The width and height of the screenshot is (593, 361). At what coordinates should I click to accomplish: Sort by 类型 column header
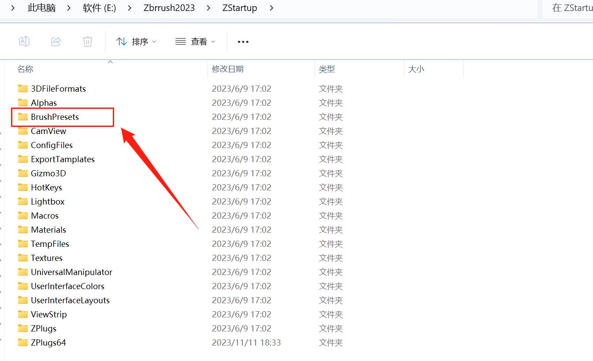tap(327, 69)
